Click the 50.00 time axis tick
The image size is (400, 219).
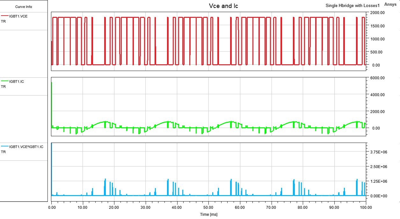tap(208, 207)
